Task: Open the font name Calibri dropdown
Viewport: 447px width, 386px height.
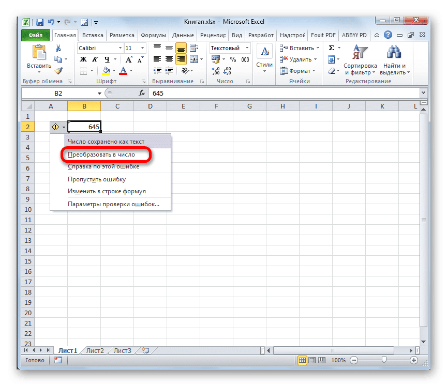Action: coord(121,48)
